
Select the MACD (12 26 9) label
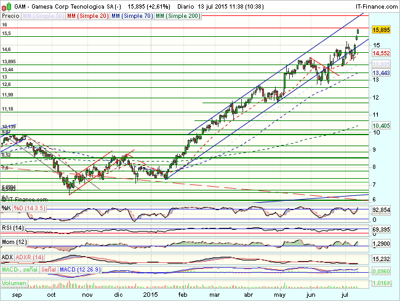coord(80,270)
